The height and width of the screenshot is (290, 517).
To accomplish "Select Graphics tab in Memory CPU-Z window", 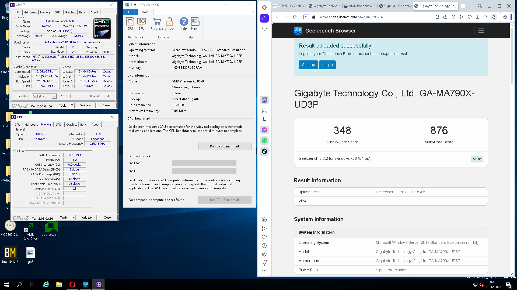I will [72, 125].
